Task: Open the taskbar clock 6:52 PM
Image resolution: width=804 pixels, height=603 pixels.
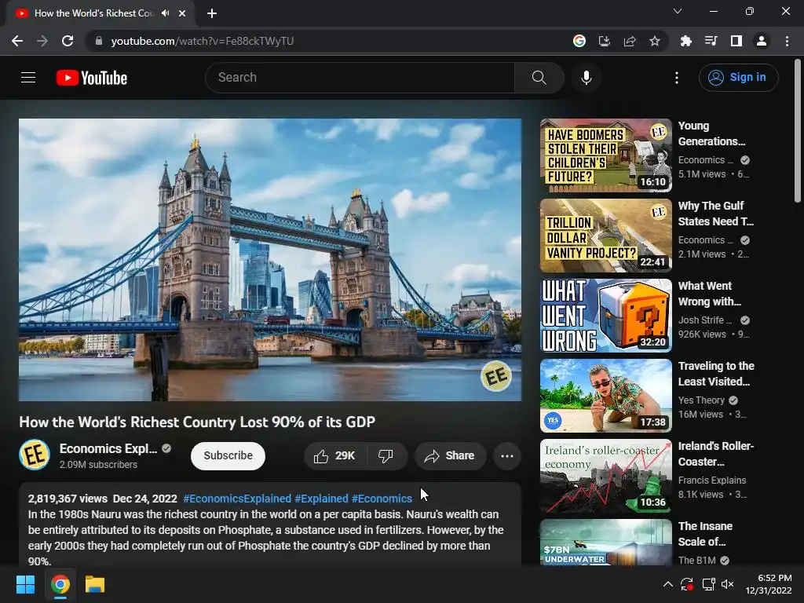Action: (x=769, y=584)
